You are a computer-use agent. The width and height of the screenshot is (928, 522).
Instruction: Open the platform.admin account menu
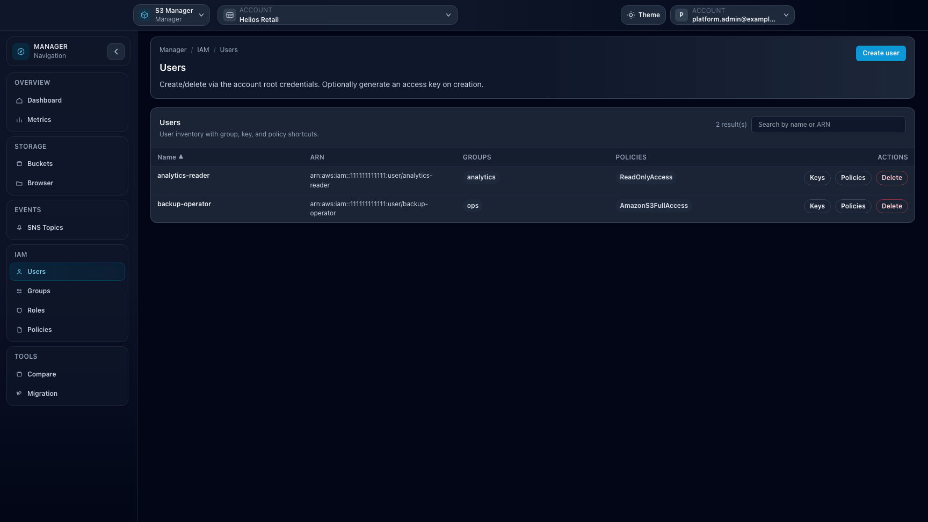click(732, 15)
